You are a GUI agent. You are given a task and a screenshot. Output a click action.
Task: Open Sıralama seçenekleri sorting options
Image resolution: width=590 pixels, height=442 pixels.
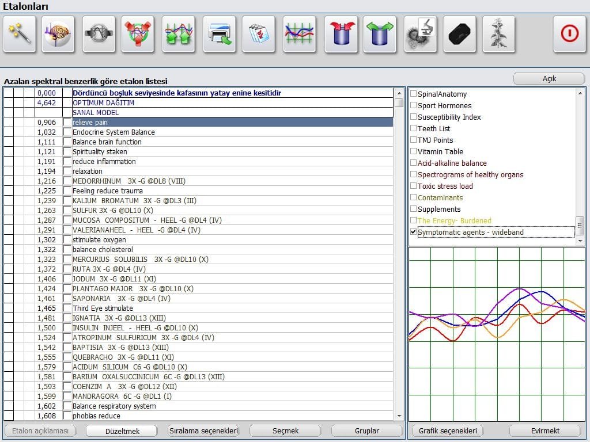point(203,430)
